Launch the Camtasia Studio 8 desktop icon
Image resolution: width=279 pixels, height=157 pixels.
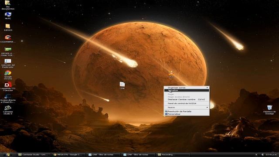[x=8, y=110]
